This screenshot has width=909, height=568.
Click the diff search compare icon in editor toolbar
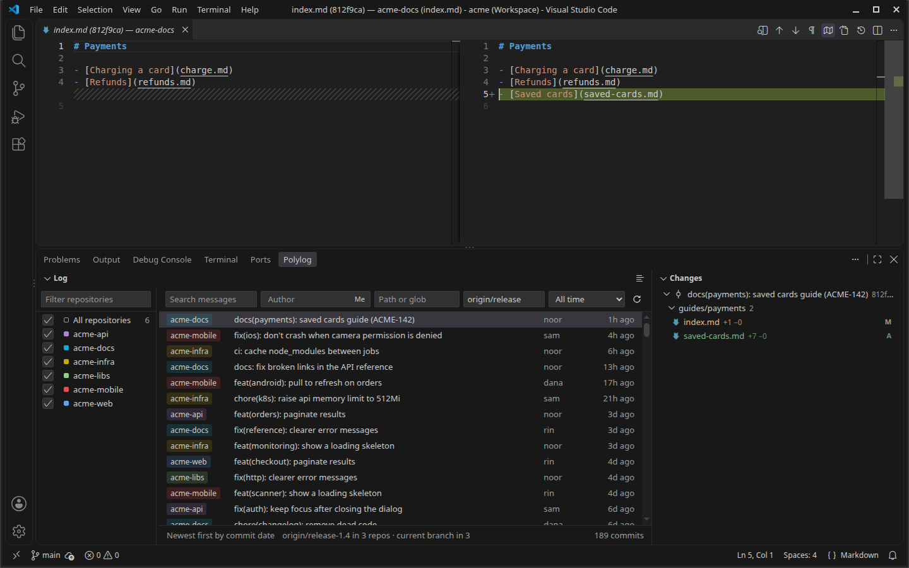tap(763, 30)
